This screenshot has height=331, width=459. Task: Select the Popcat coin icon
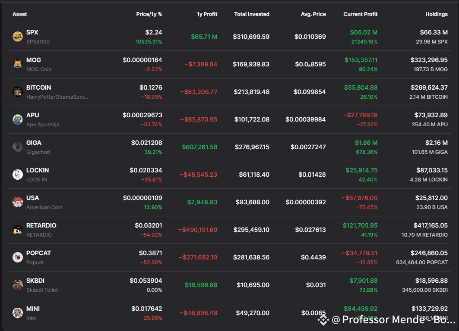point(17,257)
